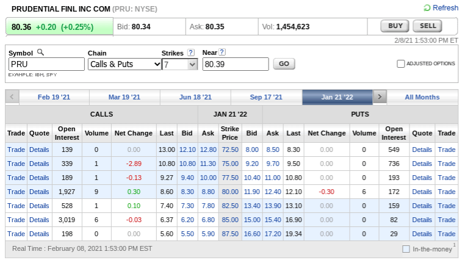The width and height of the screenshot is (462, 260).
Task: Click call bid 12.10 link
Action: coord(187,150)
